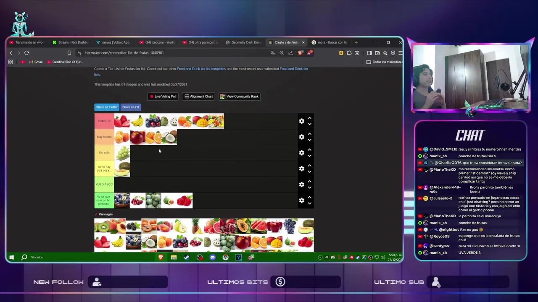Select the raspberries in 'No se que es' row
This screenshot has width=538, height=302.
click(185, 200)
